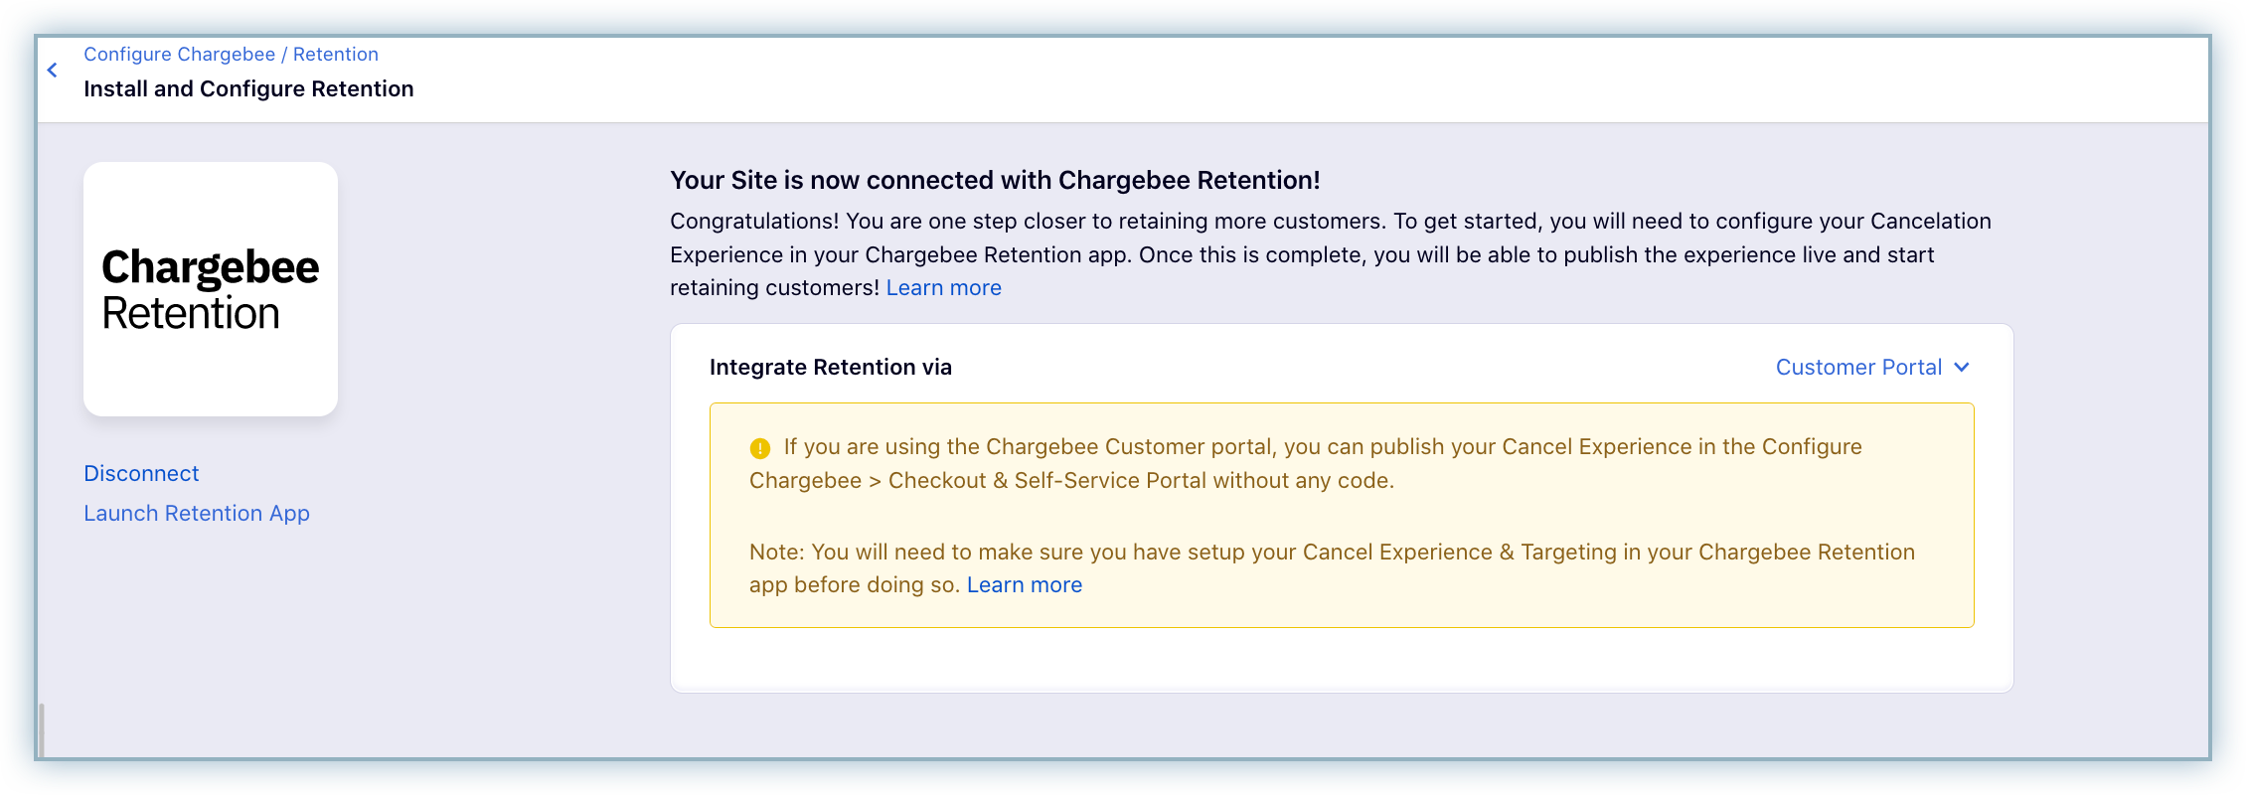
Task: Click the 'Congratulations!' paragraph text
Action: click(1331, 254)
